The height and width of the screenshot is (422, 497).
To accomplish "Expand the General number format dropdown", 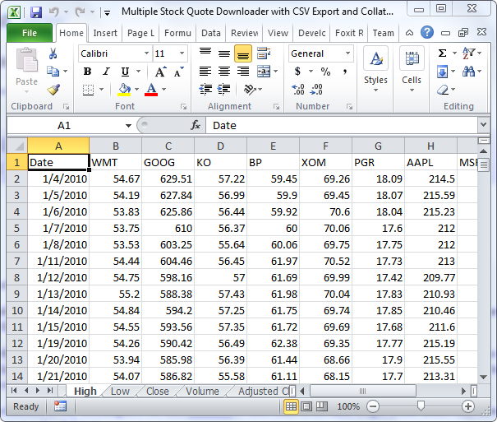I will coord(347,53).
